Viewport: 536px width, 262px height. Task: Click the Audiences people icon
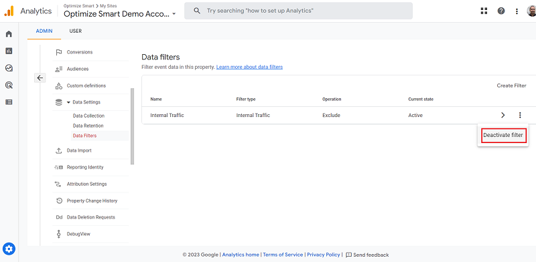(59, 69)
